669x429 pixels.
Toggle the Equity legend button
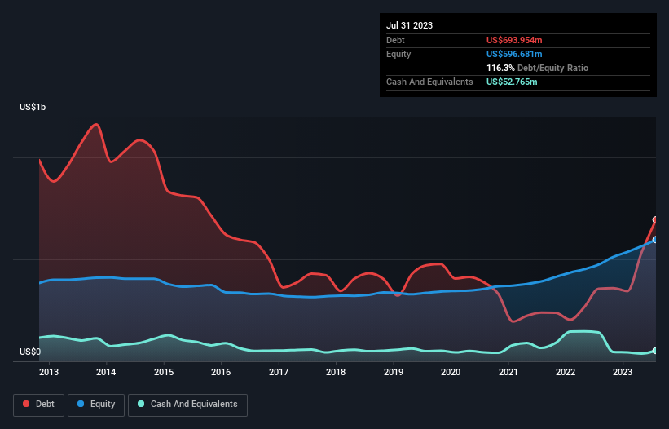pos(96,405)
